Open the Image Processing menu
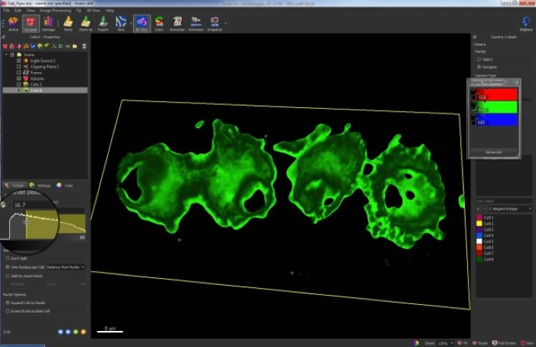This screenshot has width=536, height=347. point(56,11)
